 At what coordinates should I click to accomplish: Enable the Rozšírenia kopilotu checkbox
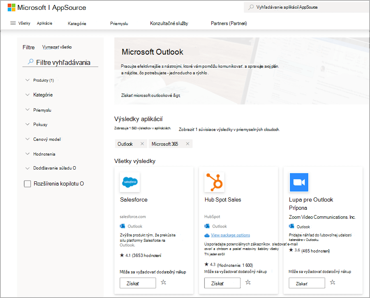point(28,184)
